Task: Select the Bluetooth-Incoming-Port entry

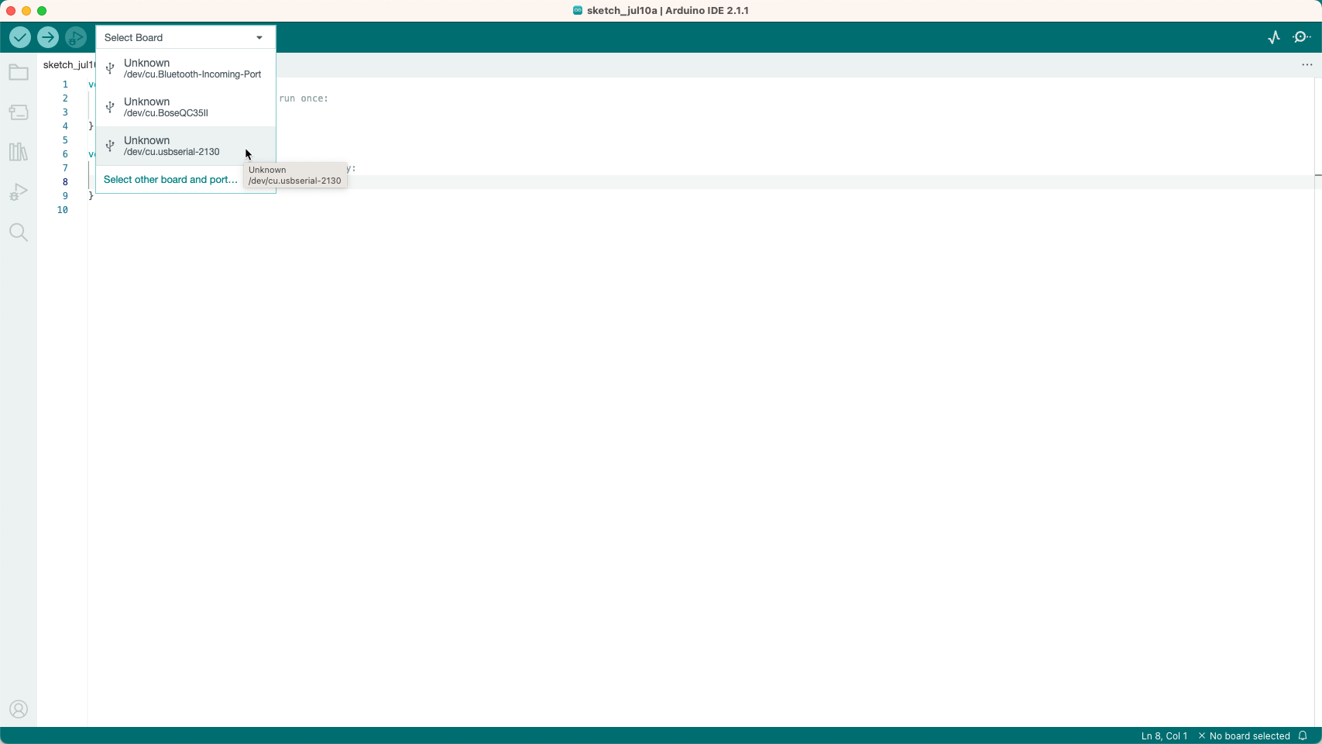Action: pos(186,68)
